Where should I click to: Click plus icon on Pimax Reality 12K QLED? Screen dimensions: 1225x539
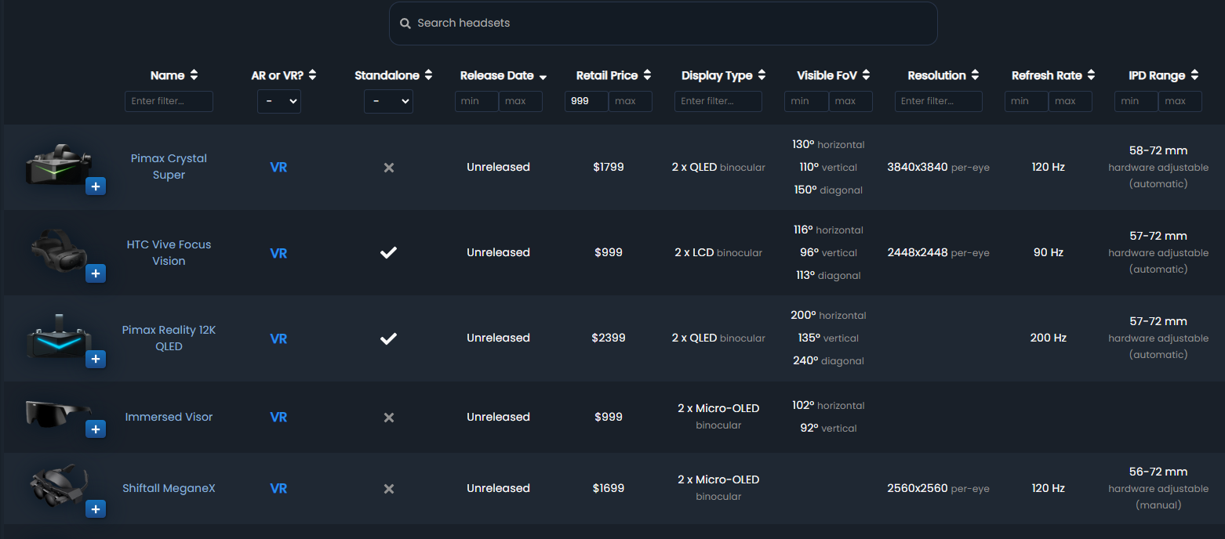[x=96, y=359]
